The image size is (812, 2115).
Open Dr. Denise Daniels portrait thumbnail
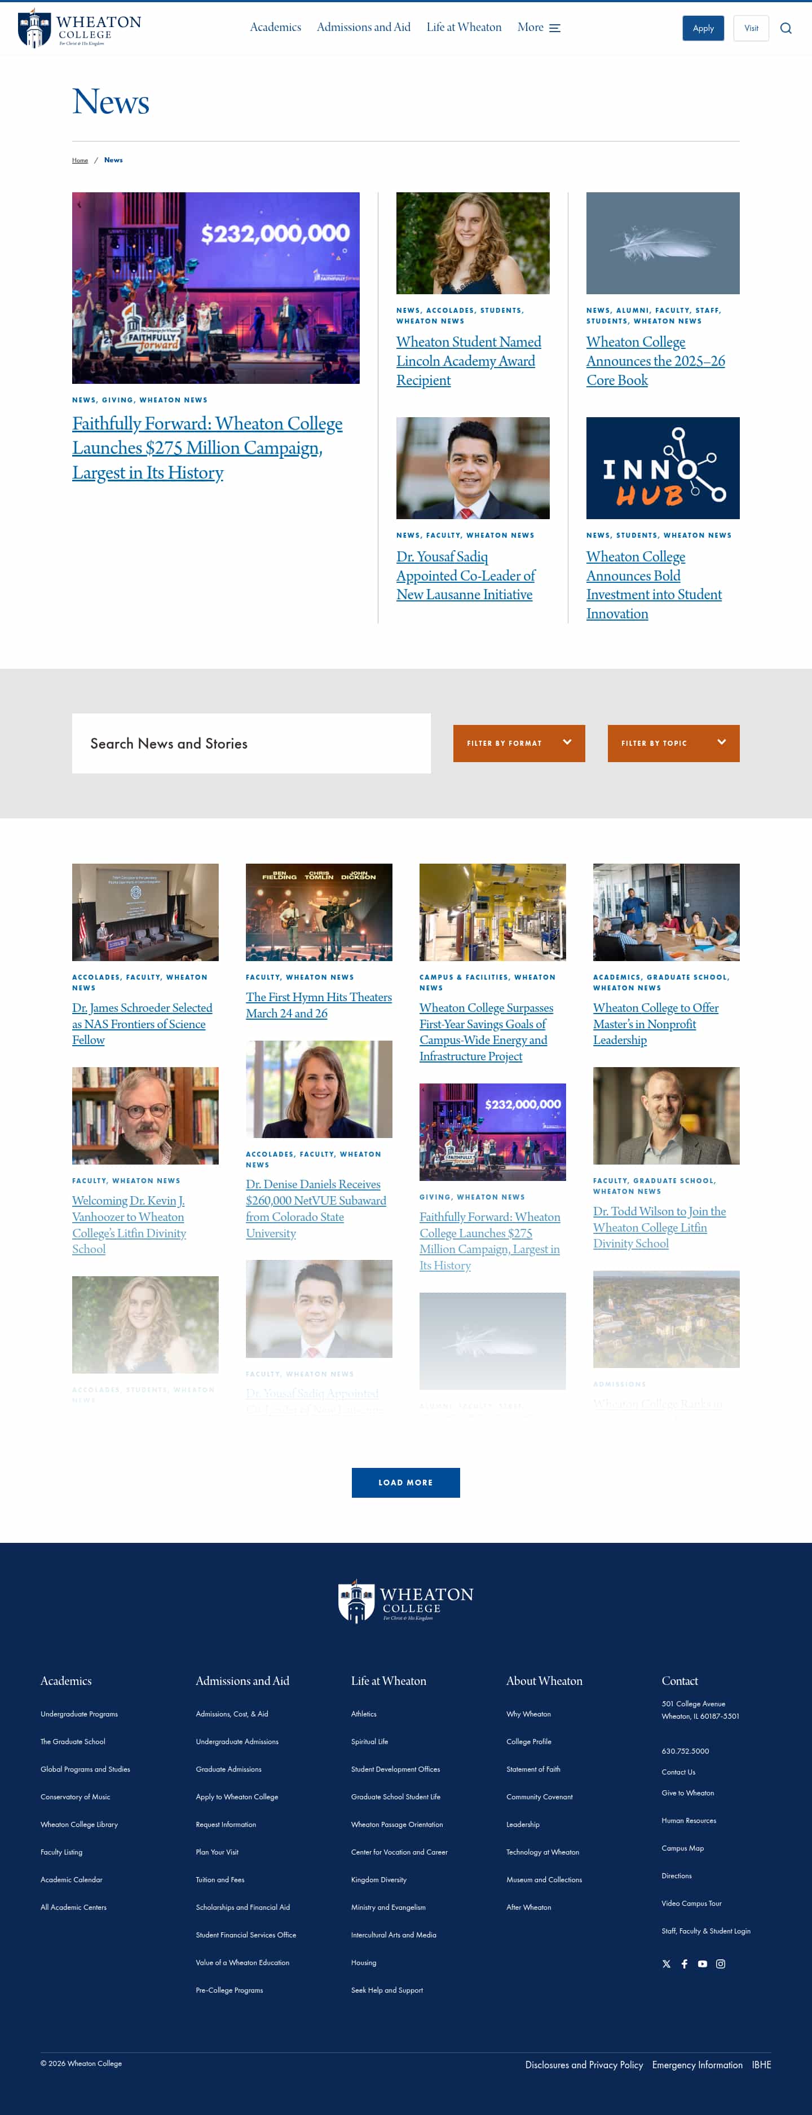tap(319, 1089)
